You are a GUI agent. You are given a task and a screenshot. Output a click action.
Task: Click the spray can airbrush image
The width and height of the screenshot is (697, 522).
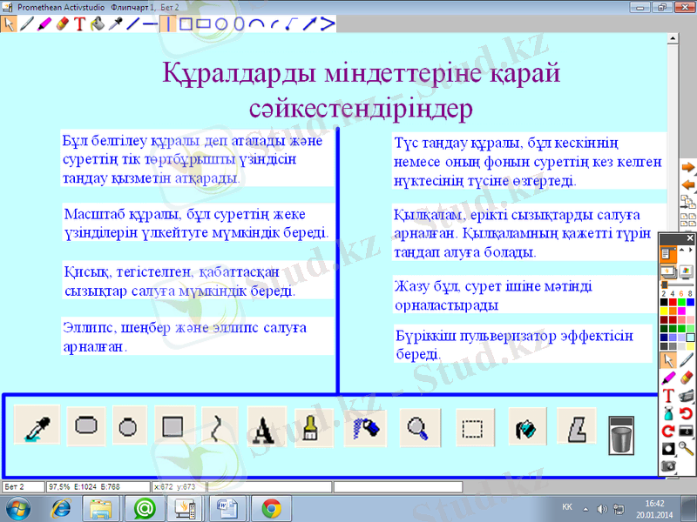click(363, 427)
